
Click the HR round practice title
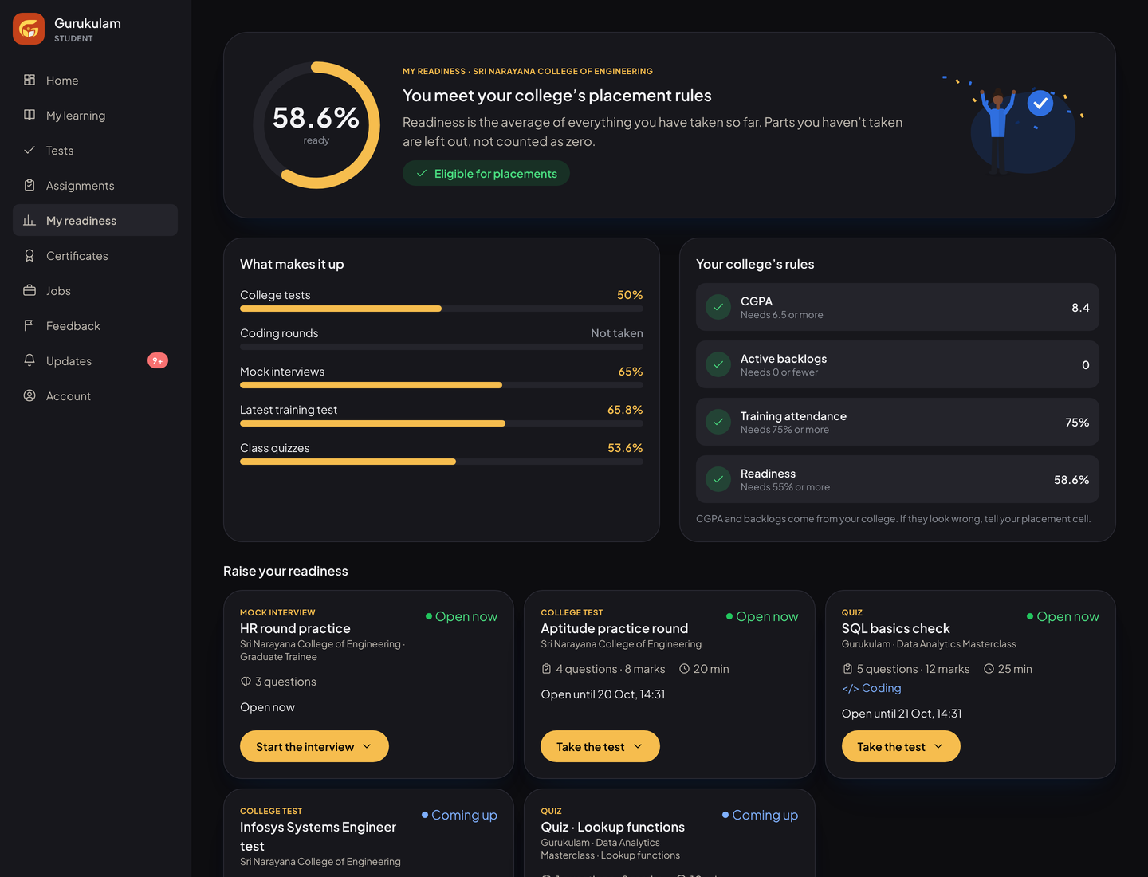point(295,628)
